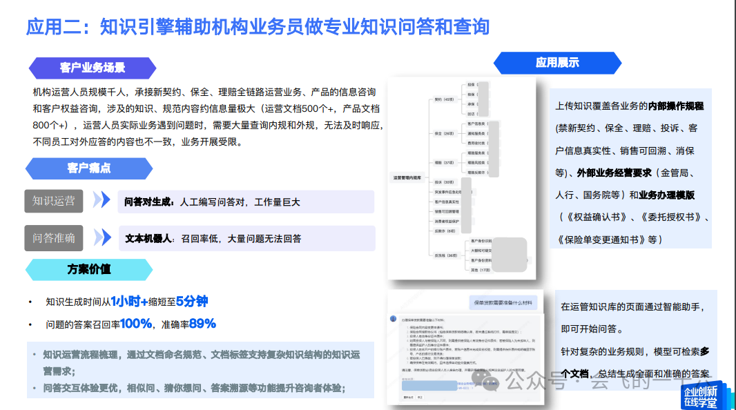736x410 pixels.
Task: Select the 反洗钱 (36项) mind map node
Action: pos(446,255)
